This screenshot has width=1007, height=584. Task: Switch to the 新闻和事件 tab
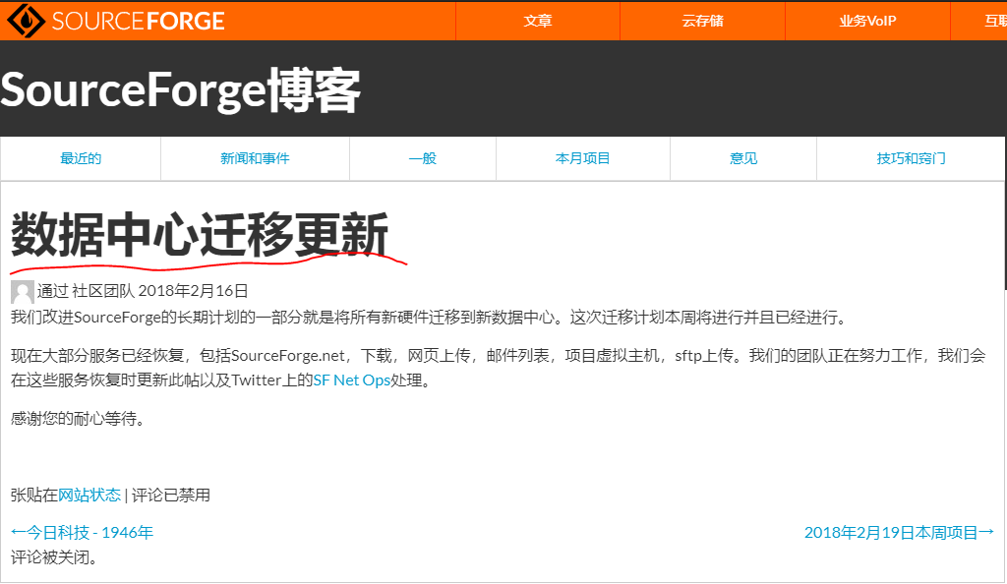pyautogui.click(x=255, y=158)
